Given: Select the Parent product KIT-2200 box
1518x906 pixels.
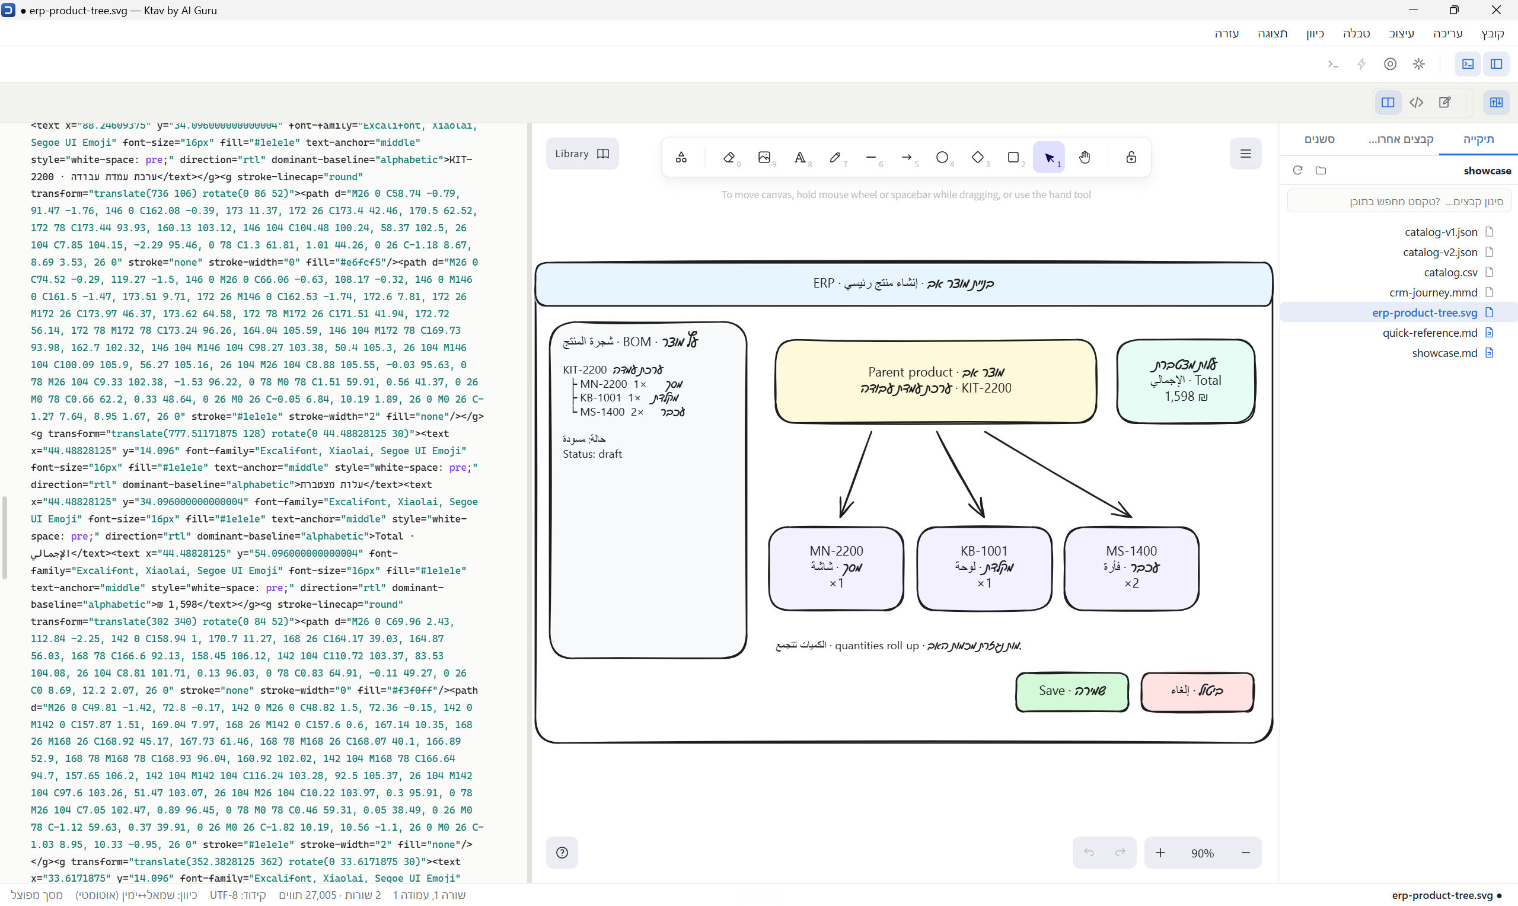Looking at the screenshot, I should (x=936, y=381).
